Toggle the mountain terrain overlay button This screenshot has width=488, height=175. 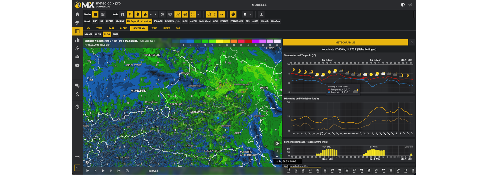pos(221,14)
